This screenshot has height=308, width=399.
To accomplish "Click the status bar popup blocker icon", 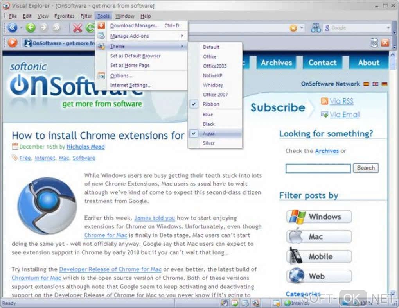I will point(276,303).
